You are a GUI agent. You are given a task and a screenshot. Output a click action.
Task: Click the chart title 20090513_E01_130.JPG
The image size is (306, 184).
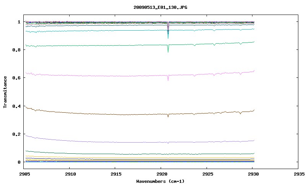[x=160, y=7]
